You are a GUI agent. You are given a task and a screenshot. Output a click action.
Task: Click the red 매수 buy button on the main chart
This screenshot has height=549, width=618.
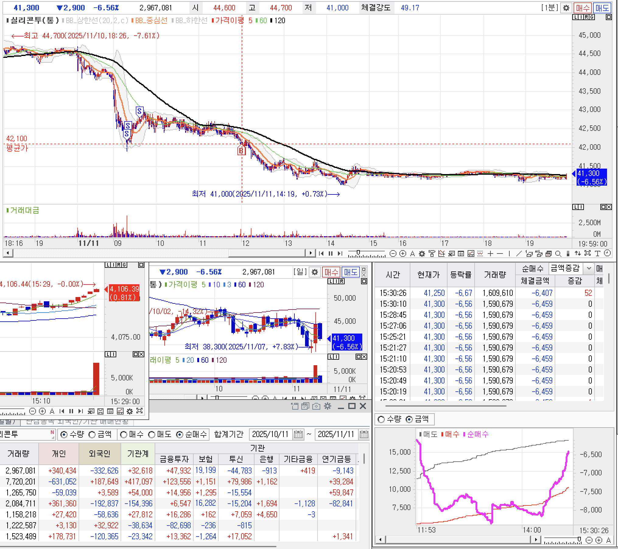(x=582, y=8)
